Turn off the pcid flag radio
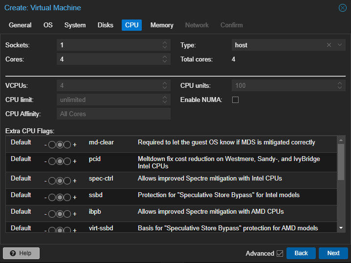 point(52,162)
